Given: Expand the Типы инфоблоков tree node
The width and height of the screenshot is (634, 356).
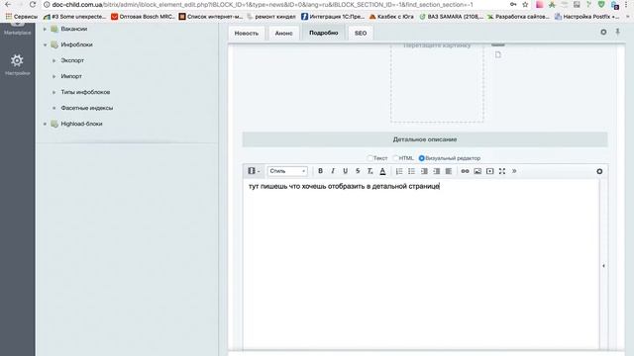Looking at the screenshot, I should (53, 92).
